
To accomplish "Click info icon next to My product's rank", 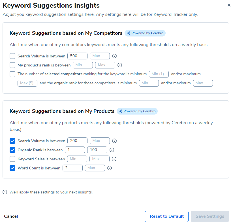I will click(120, 65).
